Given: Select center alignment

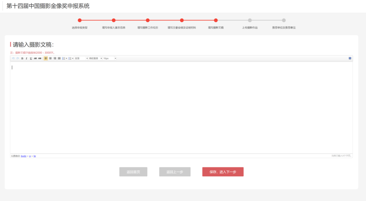Looking at the screenshot, I should 50,58.
